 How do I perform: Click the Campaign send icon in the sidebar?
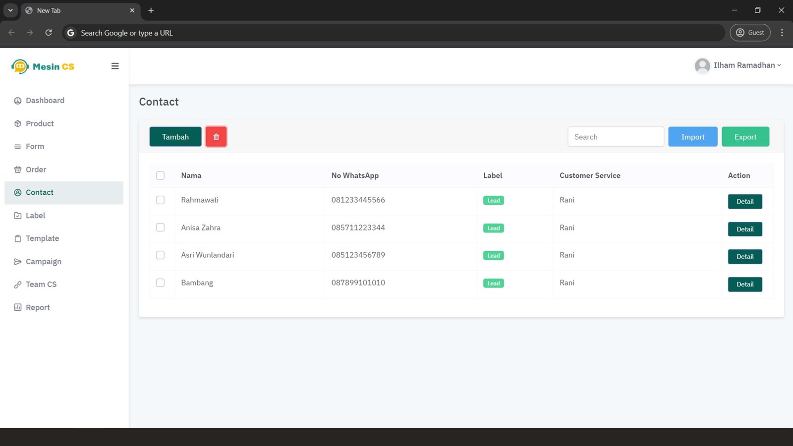(x=18, y=262)
